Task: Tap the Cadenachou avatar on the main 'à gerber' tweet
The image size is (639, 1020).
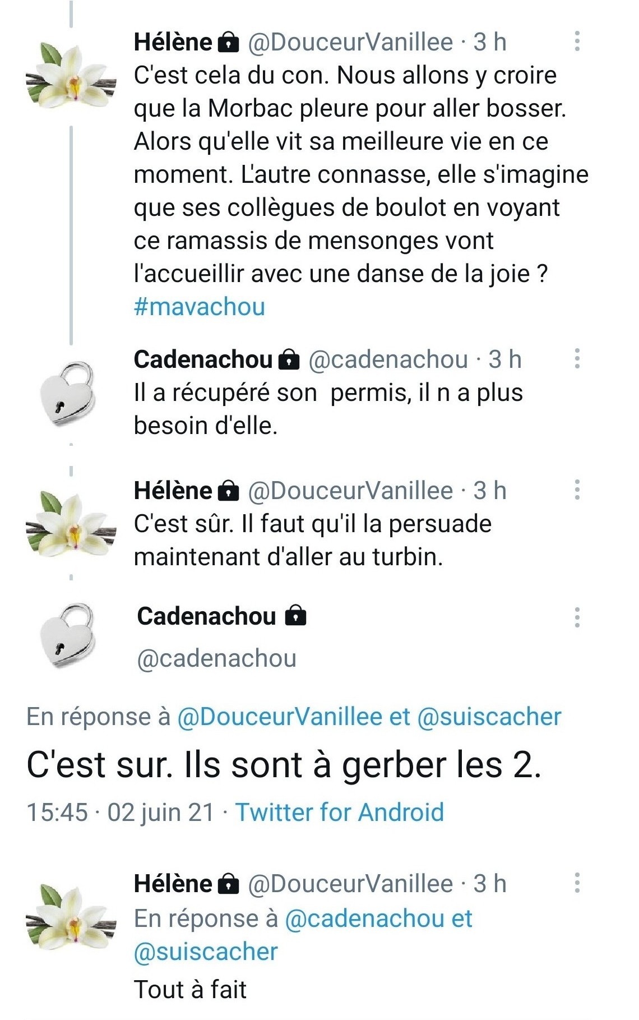Action: pyautogui.click(x=67, y=635)
